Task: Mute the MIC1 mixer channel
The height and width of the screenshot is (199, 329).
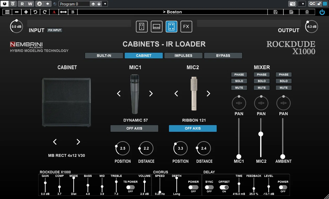Action: (x=239, y=88)
